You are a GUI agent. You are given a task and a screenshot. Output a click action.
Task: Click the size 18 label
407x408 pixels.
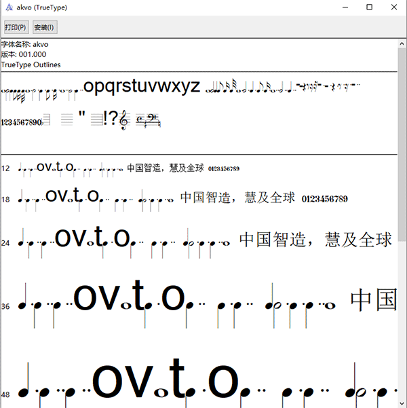5,200
